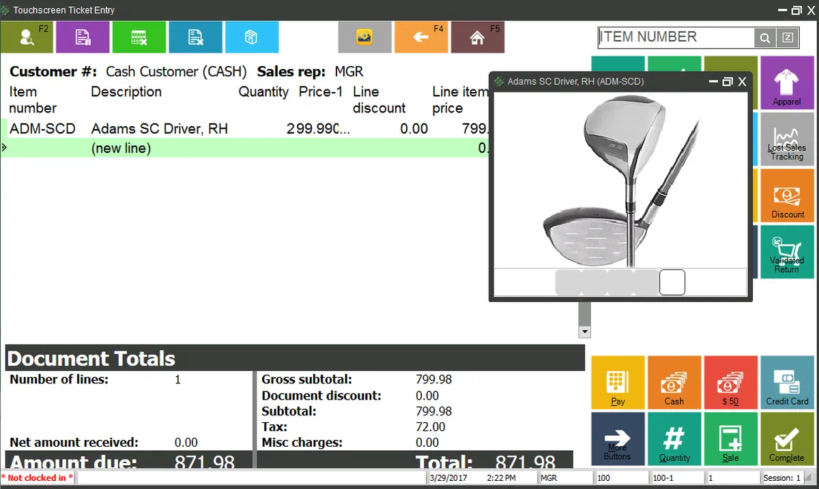Click the scroll down arrow below ticket lines
The width and height of the screenshot is (819, 489).
[584, 331]
